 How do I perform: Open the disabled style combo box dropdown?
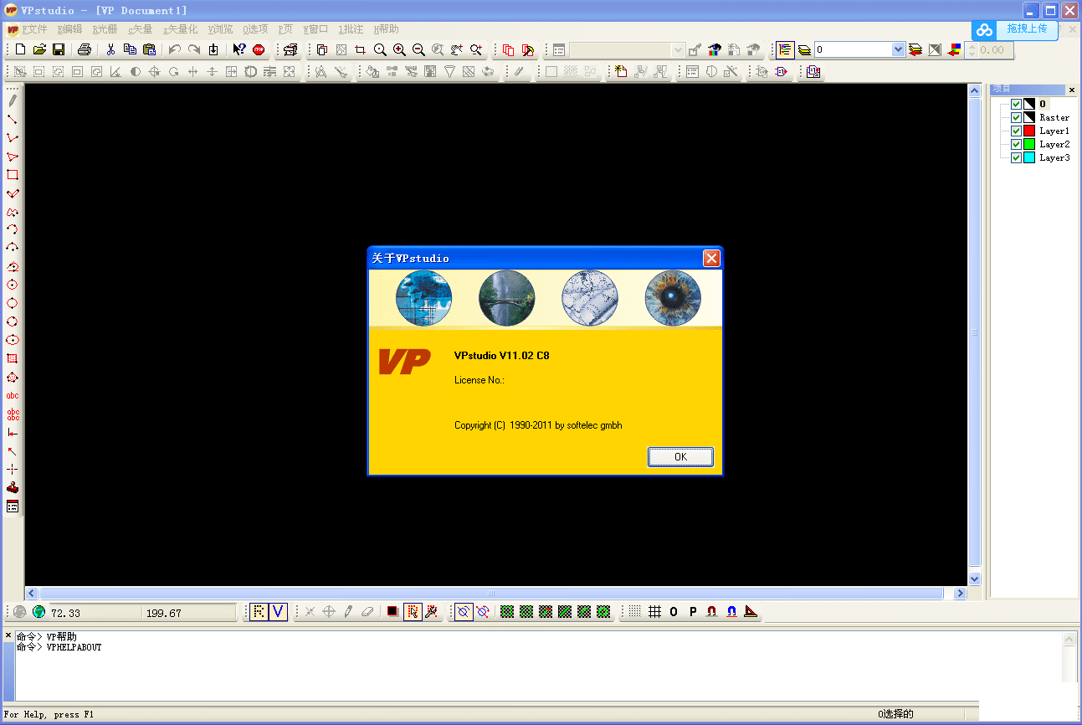click(x=678, y=50)
